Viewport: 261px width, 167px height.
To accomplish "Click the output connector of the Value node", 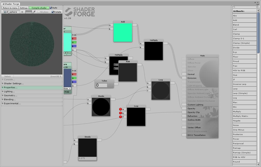I will [116, 84].
